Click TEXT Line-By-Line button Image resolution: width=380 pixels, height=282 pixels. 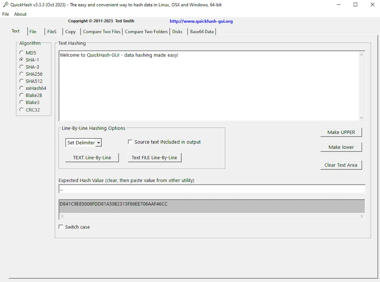tap(92, 157)
